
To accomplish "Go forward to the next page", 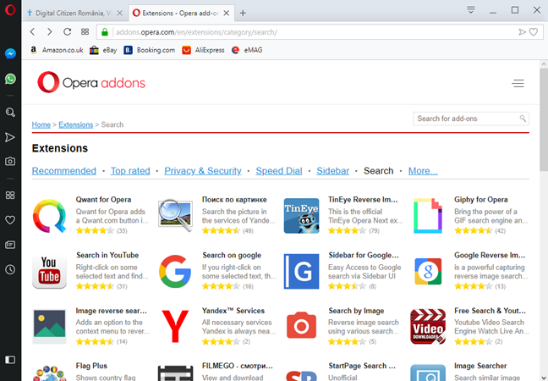I will coord(50,32).
